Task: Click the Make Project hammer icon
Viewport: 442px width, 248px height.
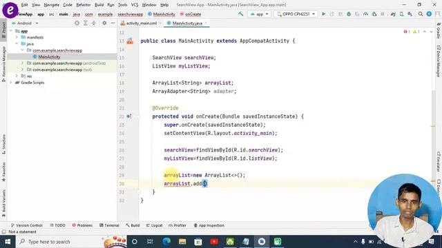Action: (x=241, y=14)
